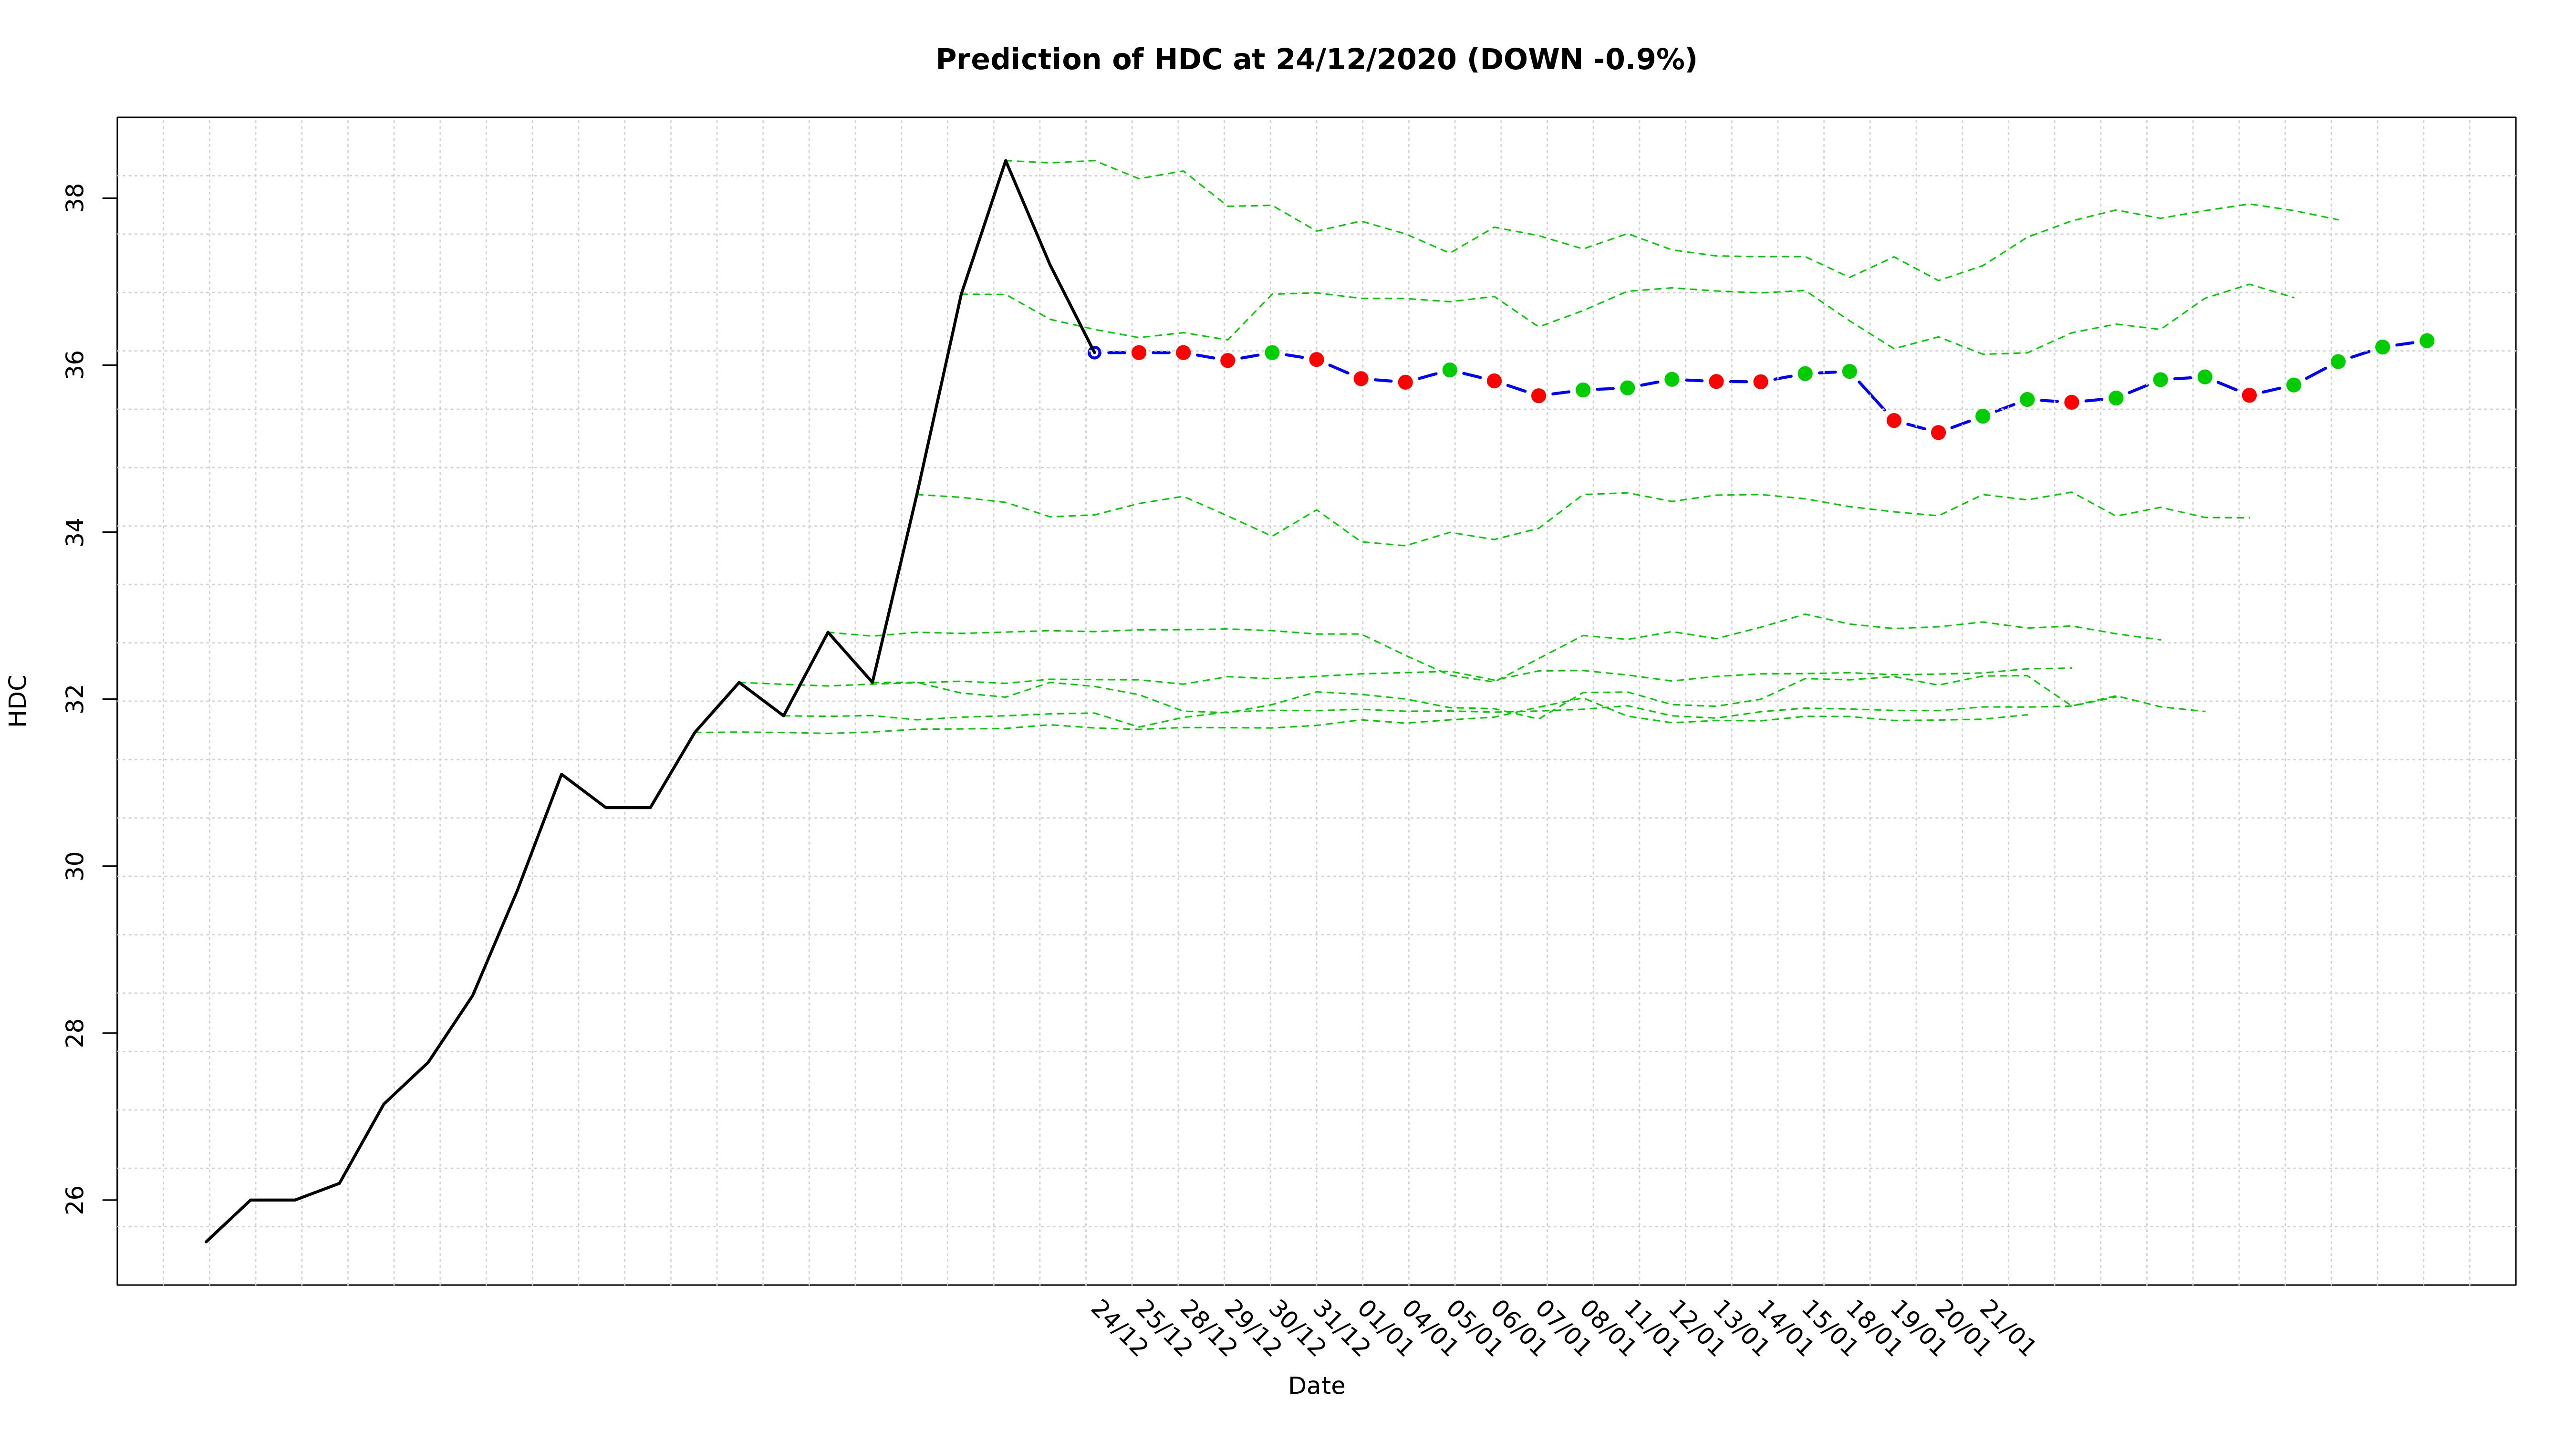Click the first green dot on forecast line
Viewport: 2576px width, 1431px height.
point(1272,352)
